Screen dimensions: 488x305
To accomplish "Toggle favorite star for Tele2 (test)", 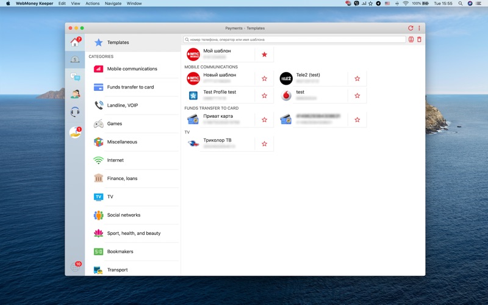I will 357,79.
